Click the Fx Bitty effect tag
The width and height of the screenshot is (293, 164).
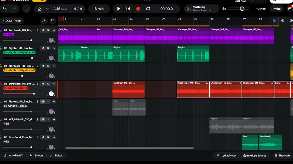point(9,35)
